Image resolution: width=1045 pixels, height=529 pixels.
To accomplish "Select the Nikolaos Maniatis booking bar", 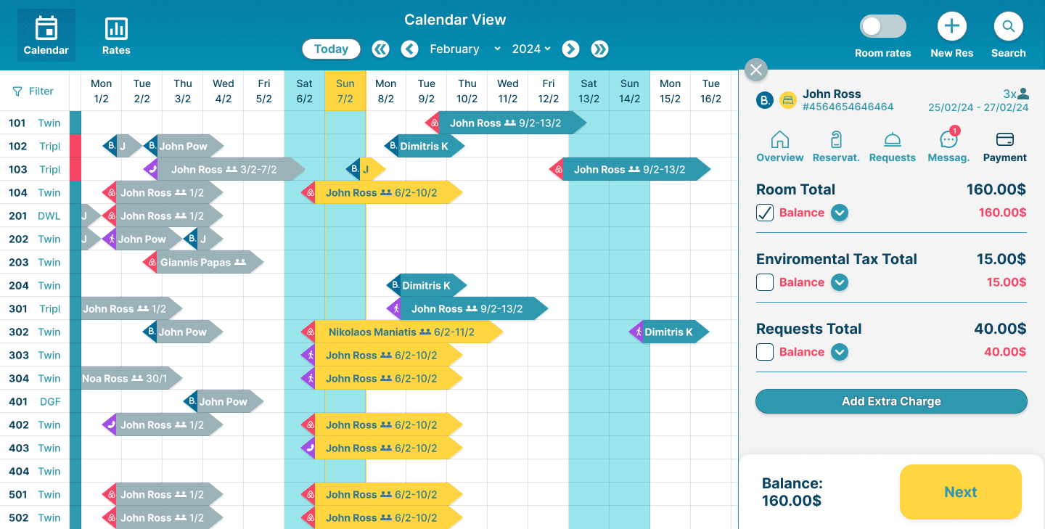I will [x=399, y=332].
